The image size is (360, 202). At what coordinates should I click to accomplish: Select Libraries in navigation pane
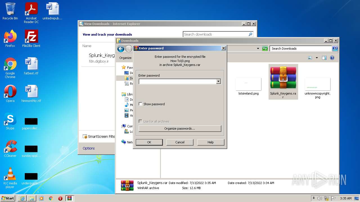[127, 94]
